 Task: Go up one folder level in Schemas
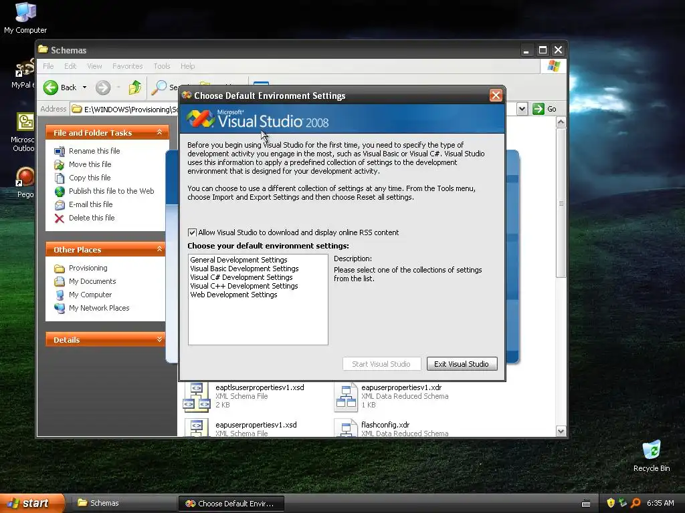(x=135, y=88)
